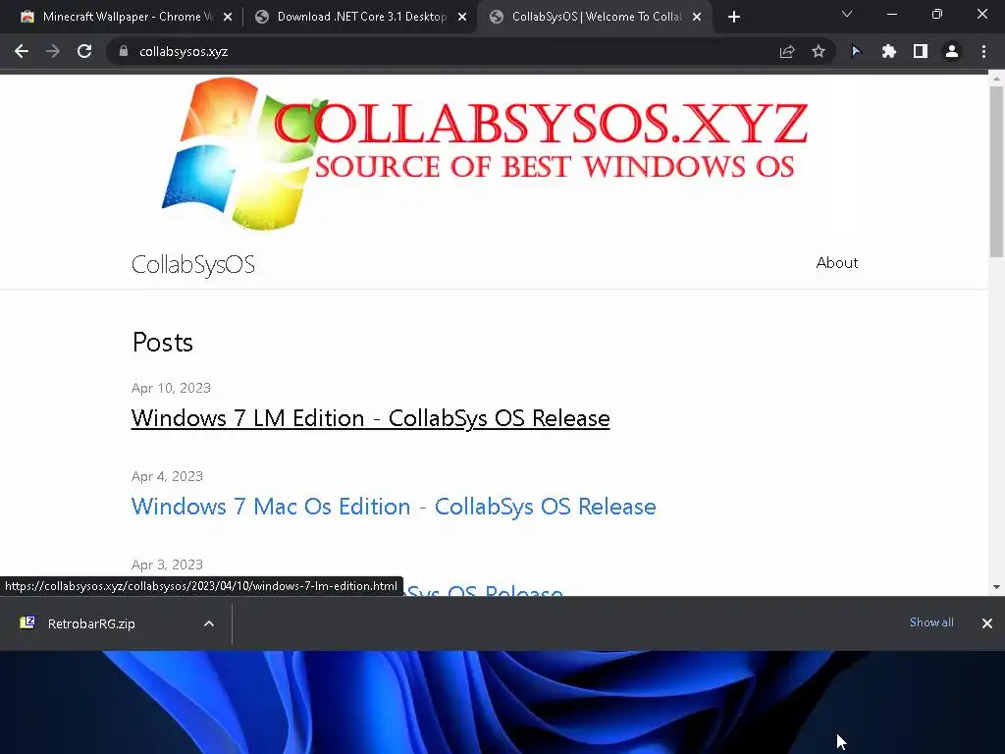Open the blue arrow extension icon
This screenshot has height=754, width=1005.
click(x=856, y=51)
